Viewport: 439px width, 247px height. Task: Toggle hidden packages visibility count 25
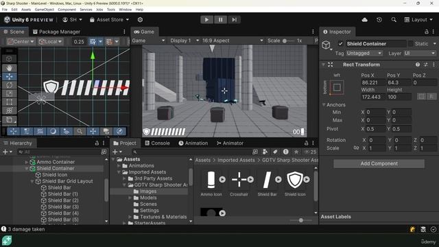click(x=311, y=152)
